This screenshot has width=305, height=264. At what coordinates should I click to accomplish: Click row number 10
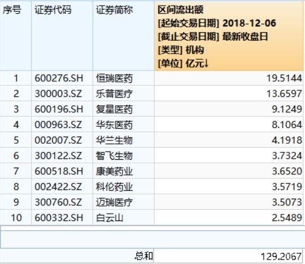16,218
